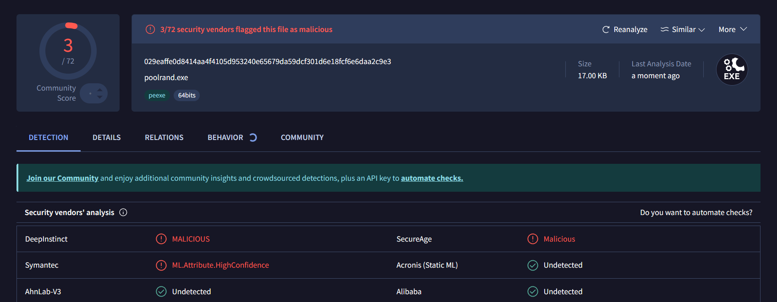Click the red alert icon in the detection banner
777x302 pixels.
(150, 29)
